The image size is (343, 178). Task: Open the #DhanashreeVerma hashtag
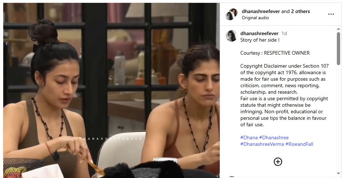coord(262,144)
